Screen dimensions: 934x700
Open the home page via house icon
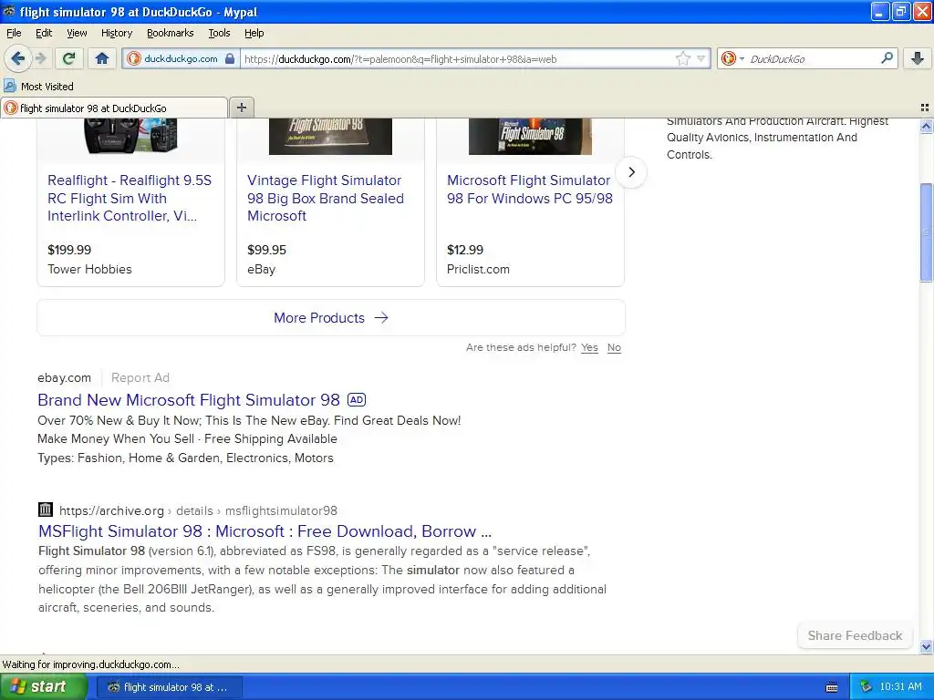[102, 58]
